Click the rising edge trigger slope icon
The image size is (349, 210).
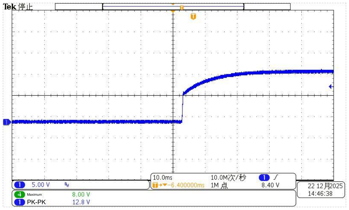[x=276, y=177]
